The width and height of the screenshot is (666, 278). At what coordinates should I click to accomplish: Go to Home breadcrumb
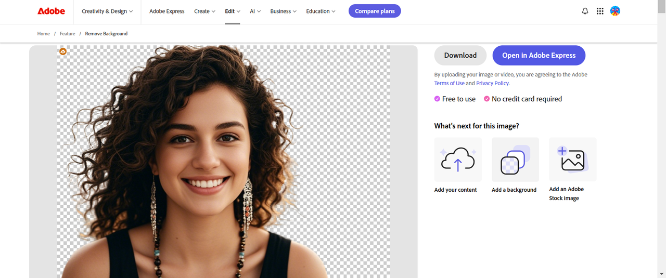tap(44, 34)
